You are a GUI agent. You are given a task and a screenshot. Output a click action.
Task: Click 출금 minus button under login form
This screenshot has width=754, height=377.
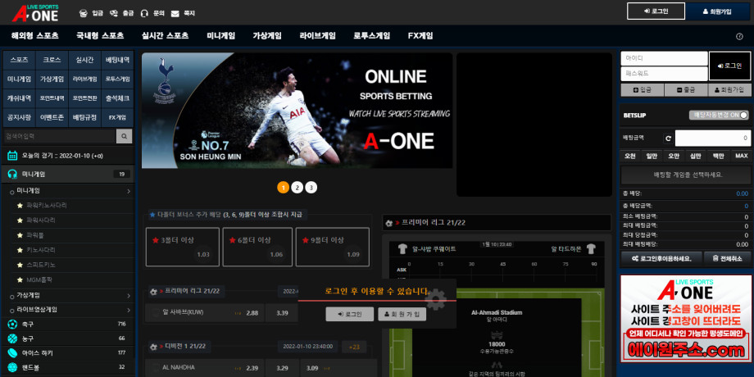(686, 90)
